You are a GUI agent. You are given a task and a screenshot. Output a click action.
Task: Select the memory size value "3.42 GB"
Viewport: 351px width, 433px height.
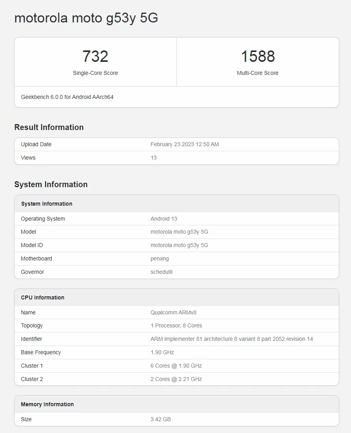click(x=161, y=419)
